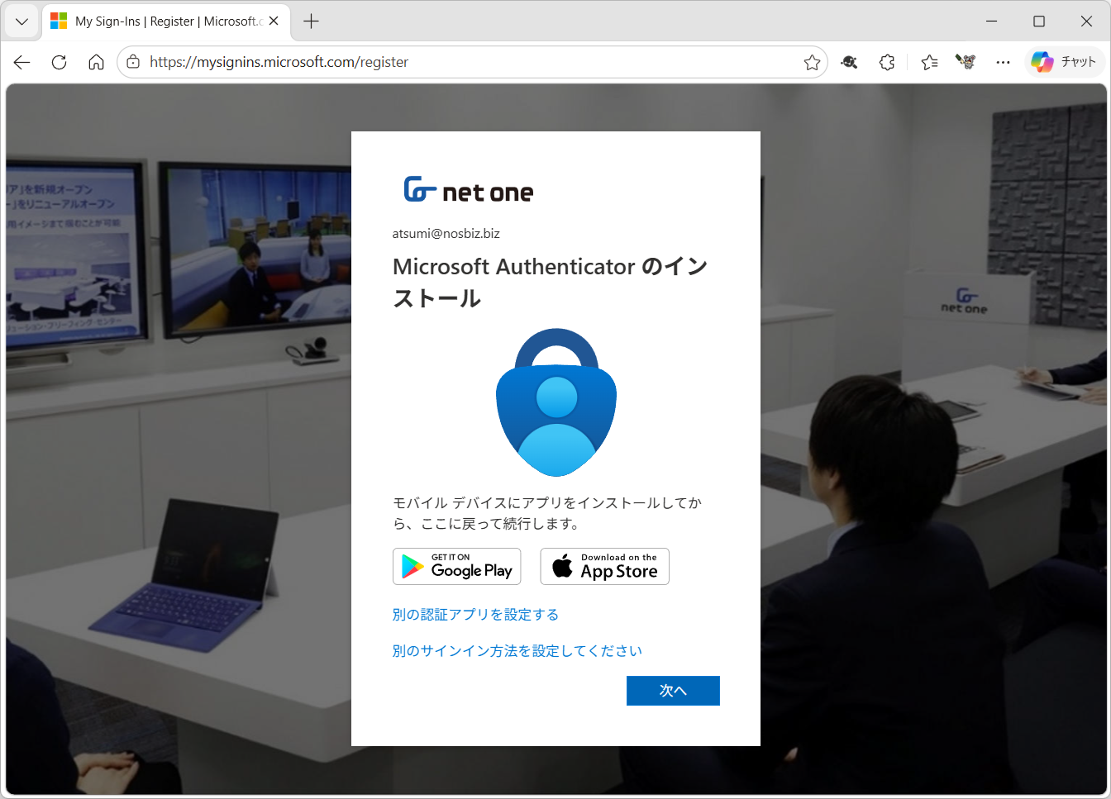Select the My Sign-Ins Register tab

click(165, 21)
